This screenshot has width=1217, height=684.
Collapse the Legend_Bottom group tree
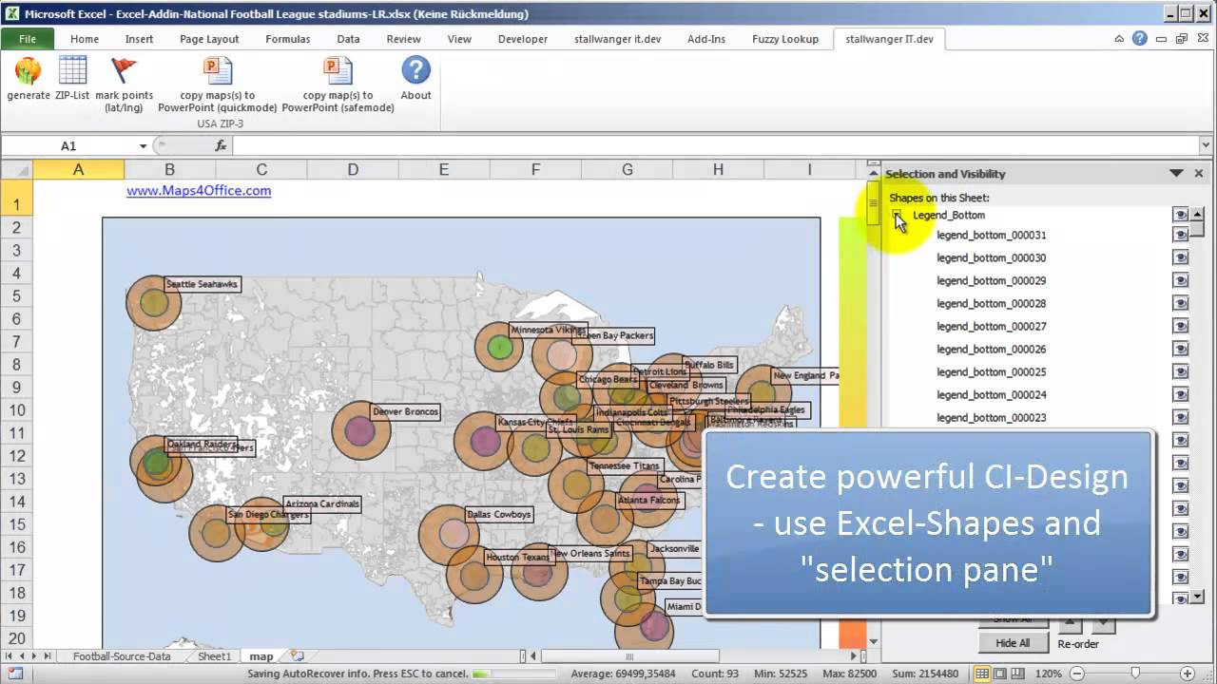[x=898, y=216]
